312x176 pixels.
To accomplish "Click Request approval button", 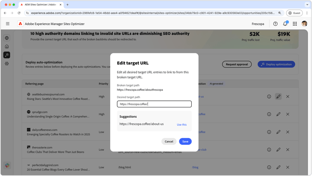I will (x=237, y=64).
